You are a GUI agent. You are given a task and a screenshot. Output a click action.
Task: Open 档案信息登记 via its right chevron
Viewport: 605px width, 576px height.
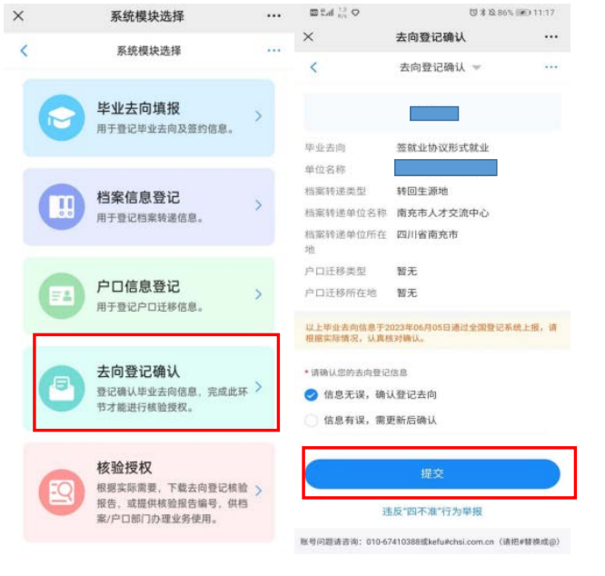[259, 205]
